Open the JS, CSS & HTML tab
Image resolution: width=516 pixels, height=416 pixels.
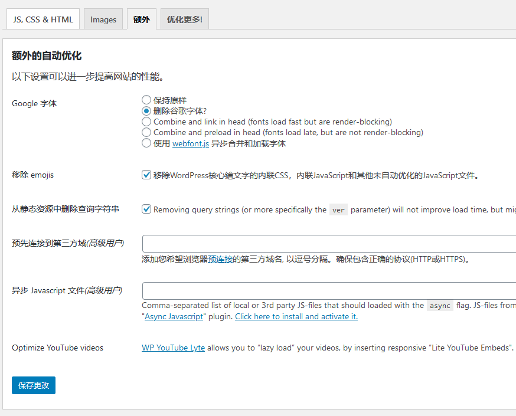pos(42,18)
